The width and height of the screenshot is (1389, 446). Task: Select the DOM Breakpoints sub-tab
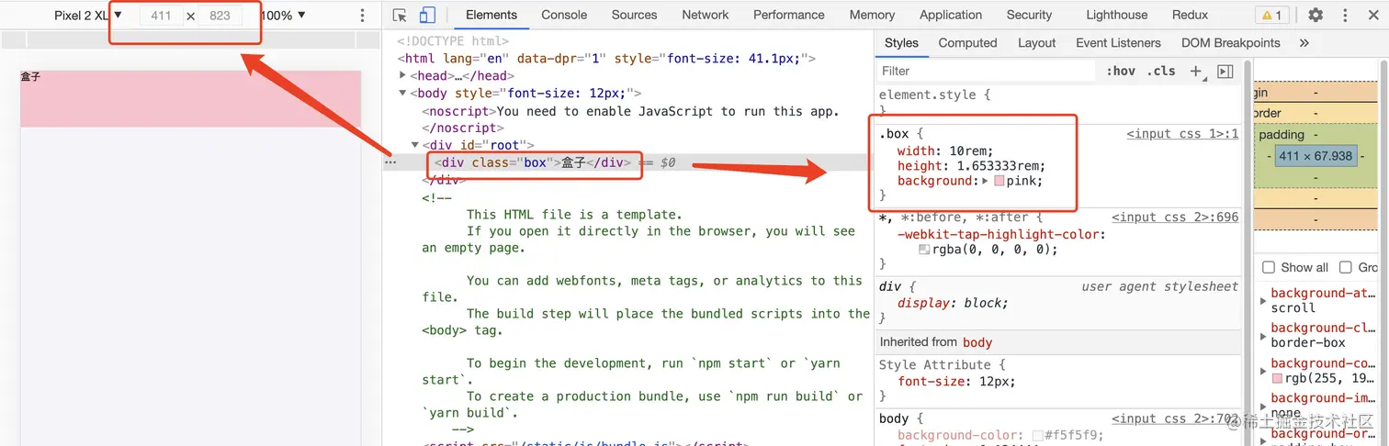click(x=1230, y=43)
